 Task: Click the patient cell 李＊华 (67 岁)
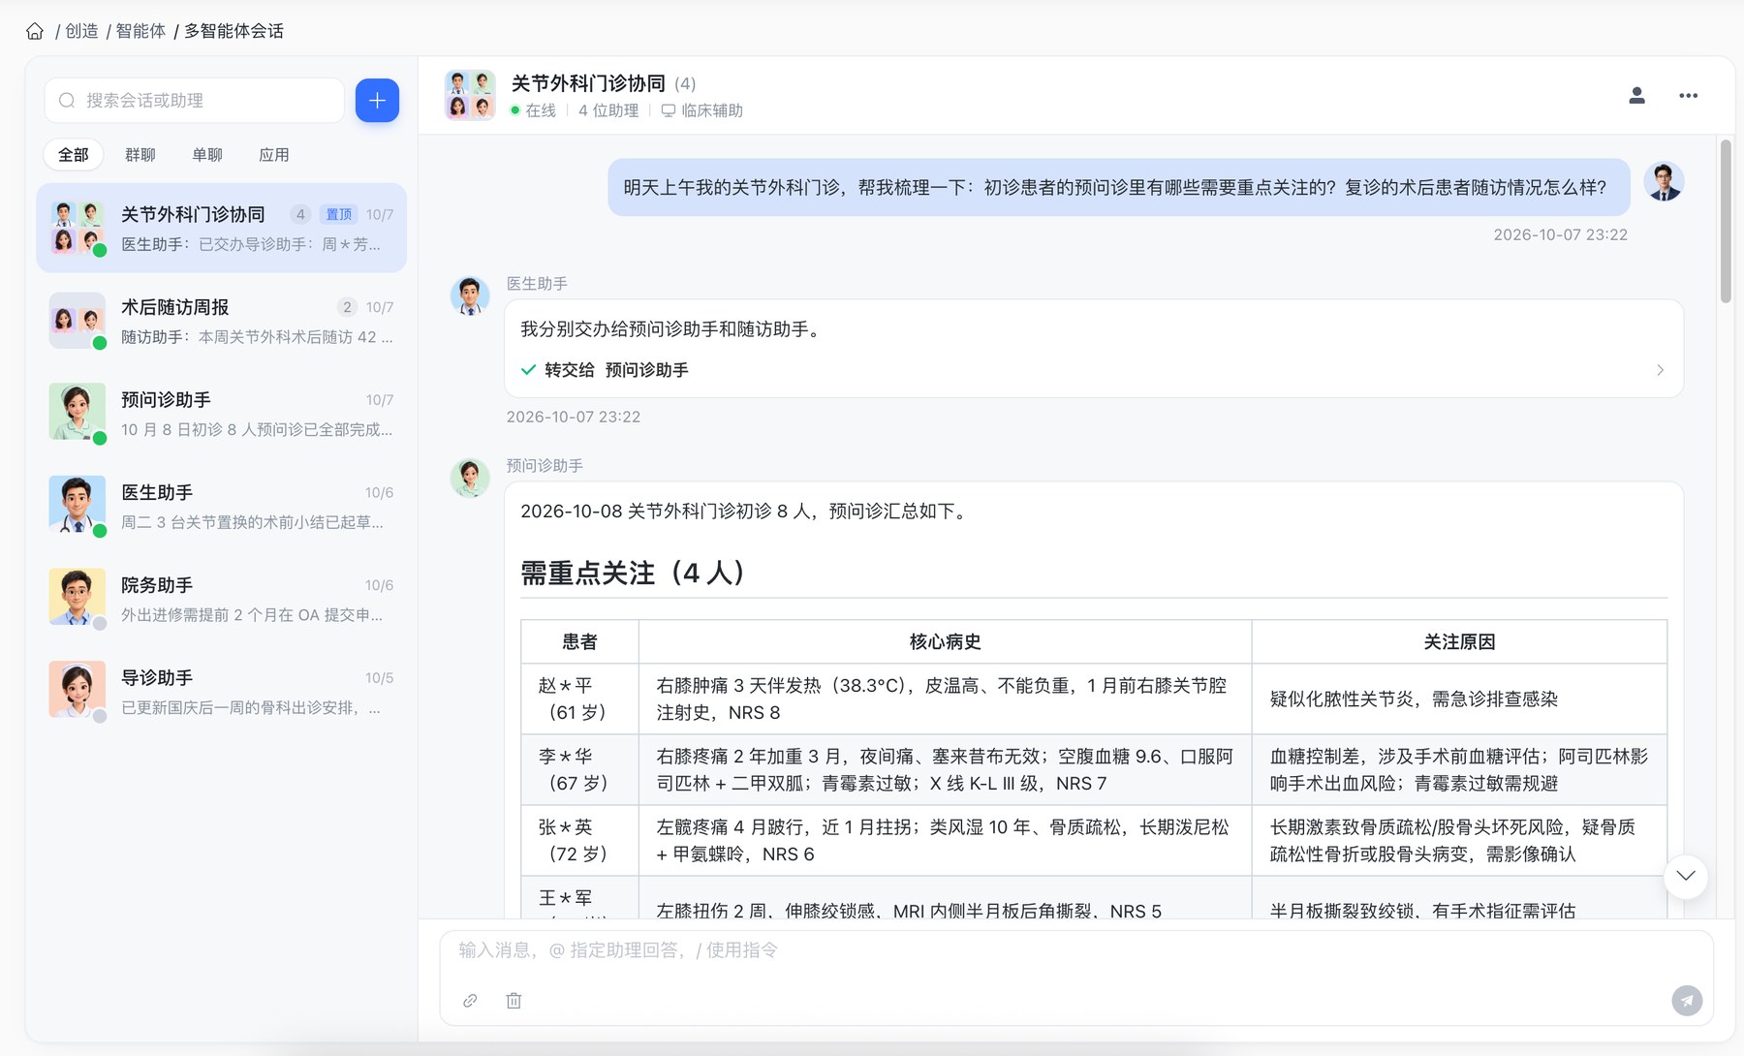click(x=579, y=769)
